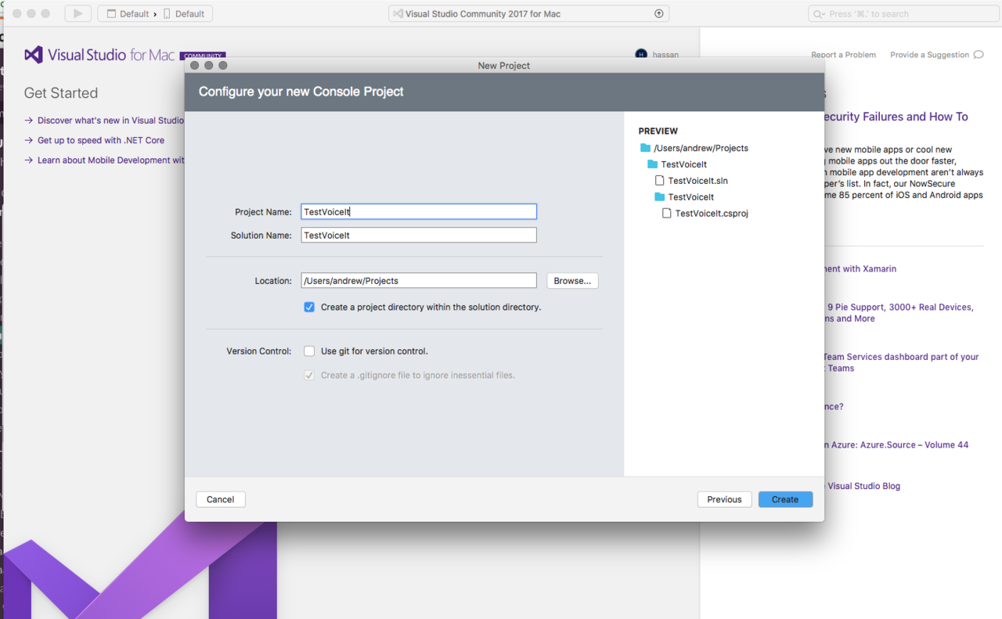The image size is (1002, 619).
Task: Go back with the Previous button
Action: click(724, 499)
